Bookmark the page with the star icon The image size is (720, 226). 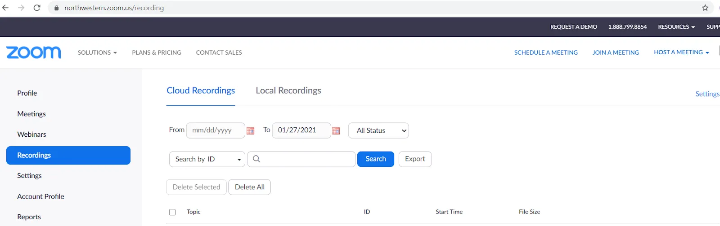click(x=705, y=8)
